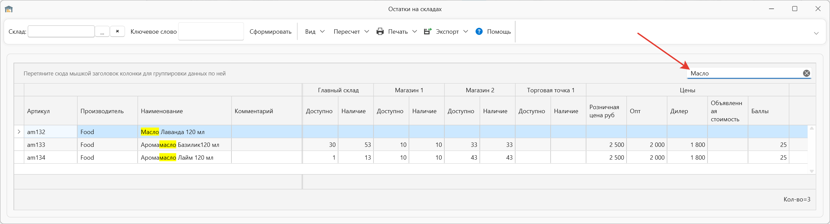
Task: Click Аромамасло Базилик120 мл name cell
Action: click(185, 145)
